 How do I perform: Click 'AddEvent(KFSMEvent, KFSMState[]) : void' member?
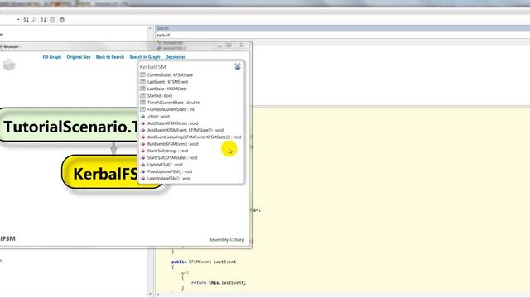[185, 130]
